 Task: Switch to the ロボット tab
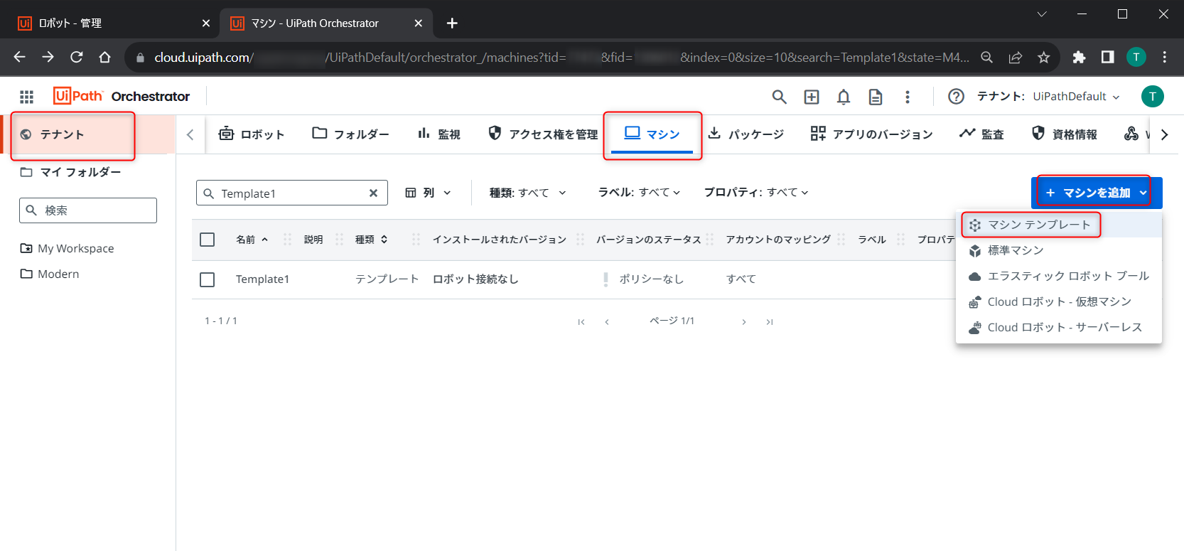tap(252, 134)
